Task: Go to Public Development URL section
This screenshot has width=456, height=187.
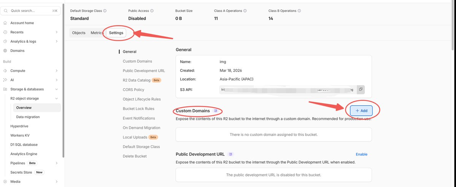Action: pyautogui.click(x=144, y=71)
